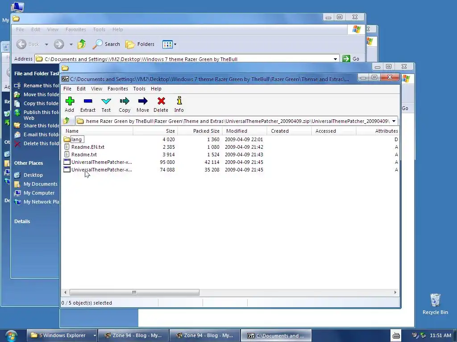Expand the Explorer Address bar dropdown
Viewport: 457px width, 342px height.
click(x=335, y=59)
